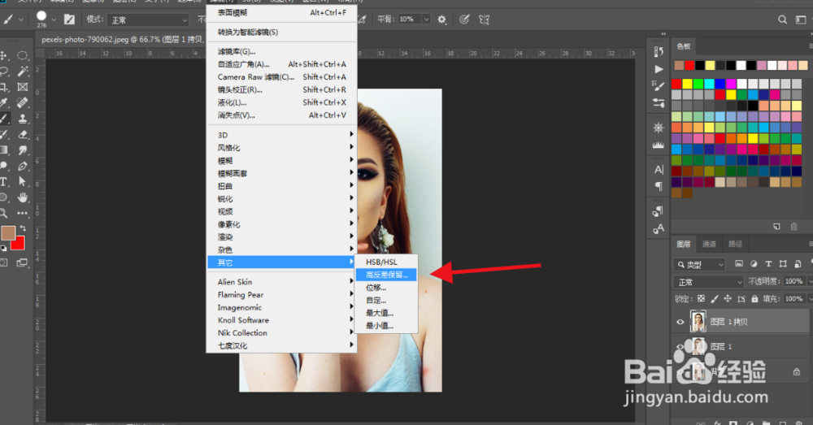Select the Elliptical Marquee tool
This screenshot has height=425, width=813.
(22, 55)
